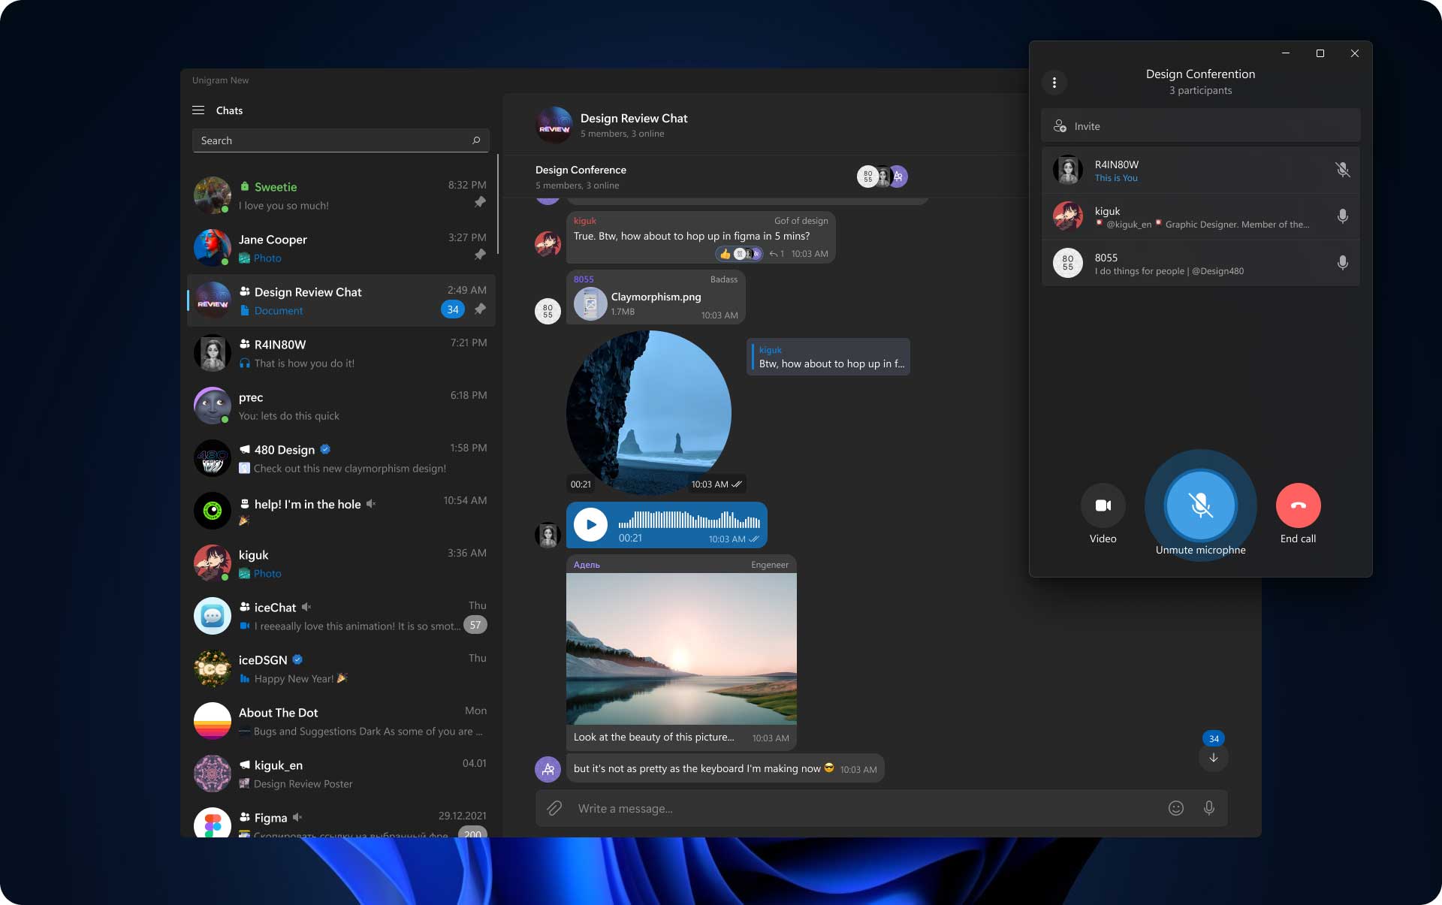The image size is (1442, 905).
Task: Click the pin icon on Sweetie chat
Action: 480,202
